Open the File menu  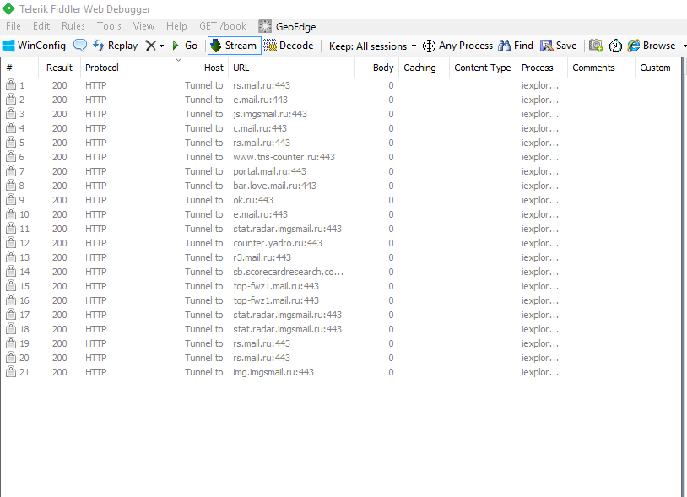click(14, 26)
